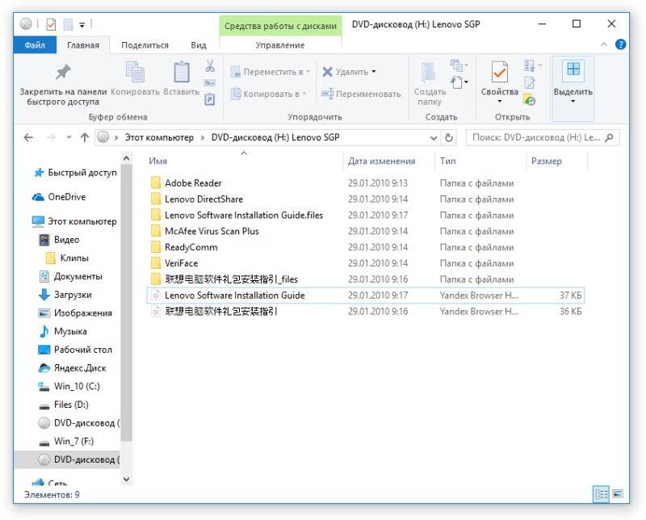
Task: Click the search magnifier icon
Action: click(610, 137)
